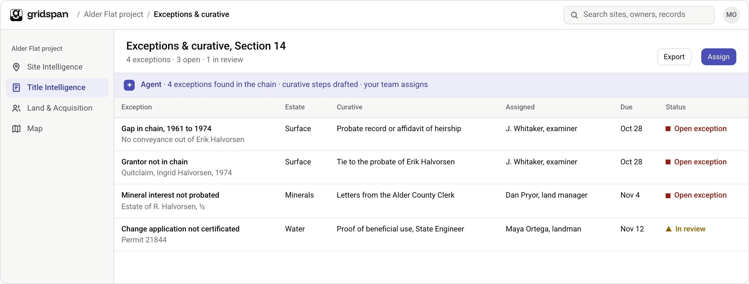Image resolution: width=749 pixels, height=284 pixels.
Task: Click 'Probate record or affidavit of heirship'
Action: 399,129
